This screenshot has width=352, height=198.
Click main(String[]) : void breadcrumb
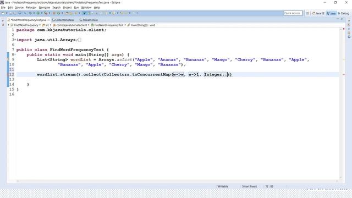[x=141, y=25]
